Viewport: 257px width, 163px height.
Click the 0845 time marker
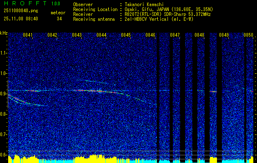(x=126, y=35)
